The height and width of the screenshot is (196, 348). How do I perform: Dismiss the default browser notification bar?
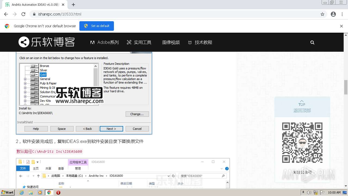(341, 26)
